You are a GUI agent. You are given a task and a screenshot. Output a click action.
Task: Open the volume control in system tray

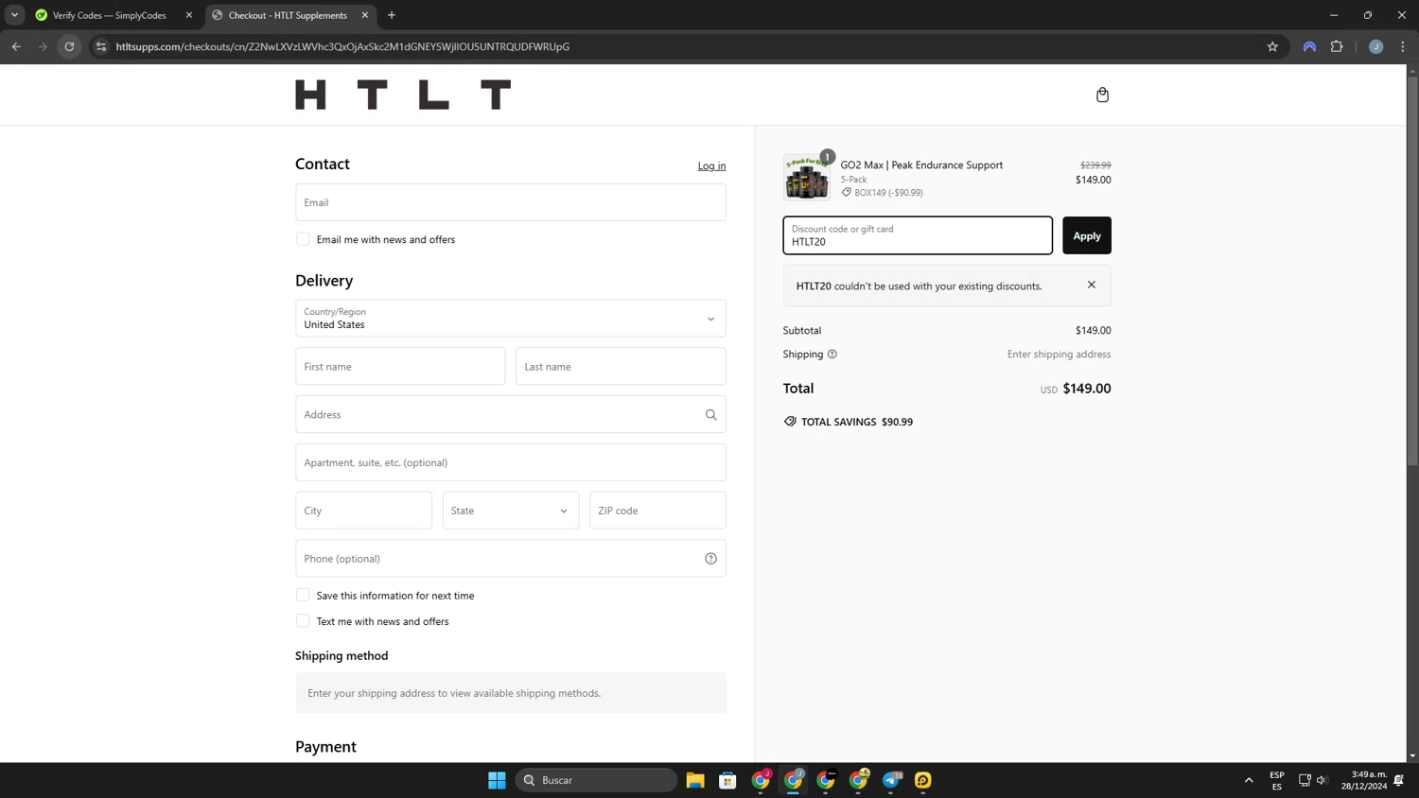1322,780
